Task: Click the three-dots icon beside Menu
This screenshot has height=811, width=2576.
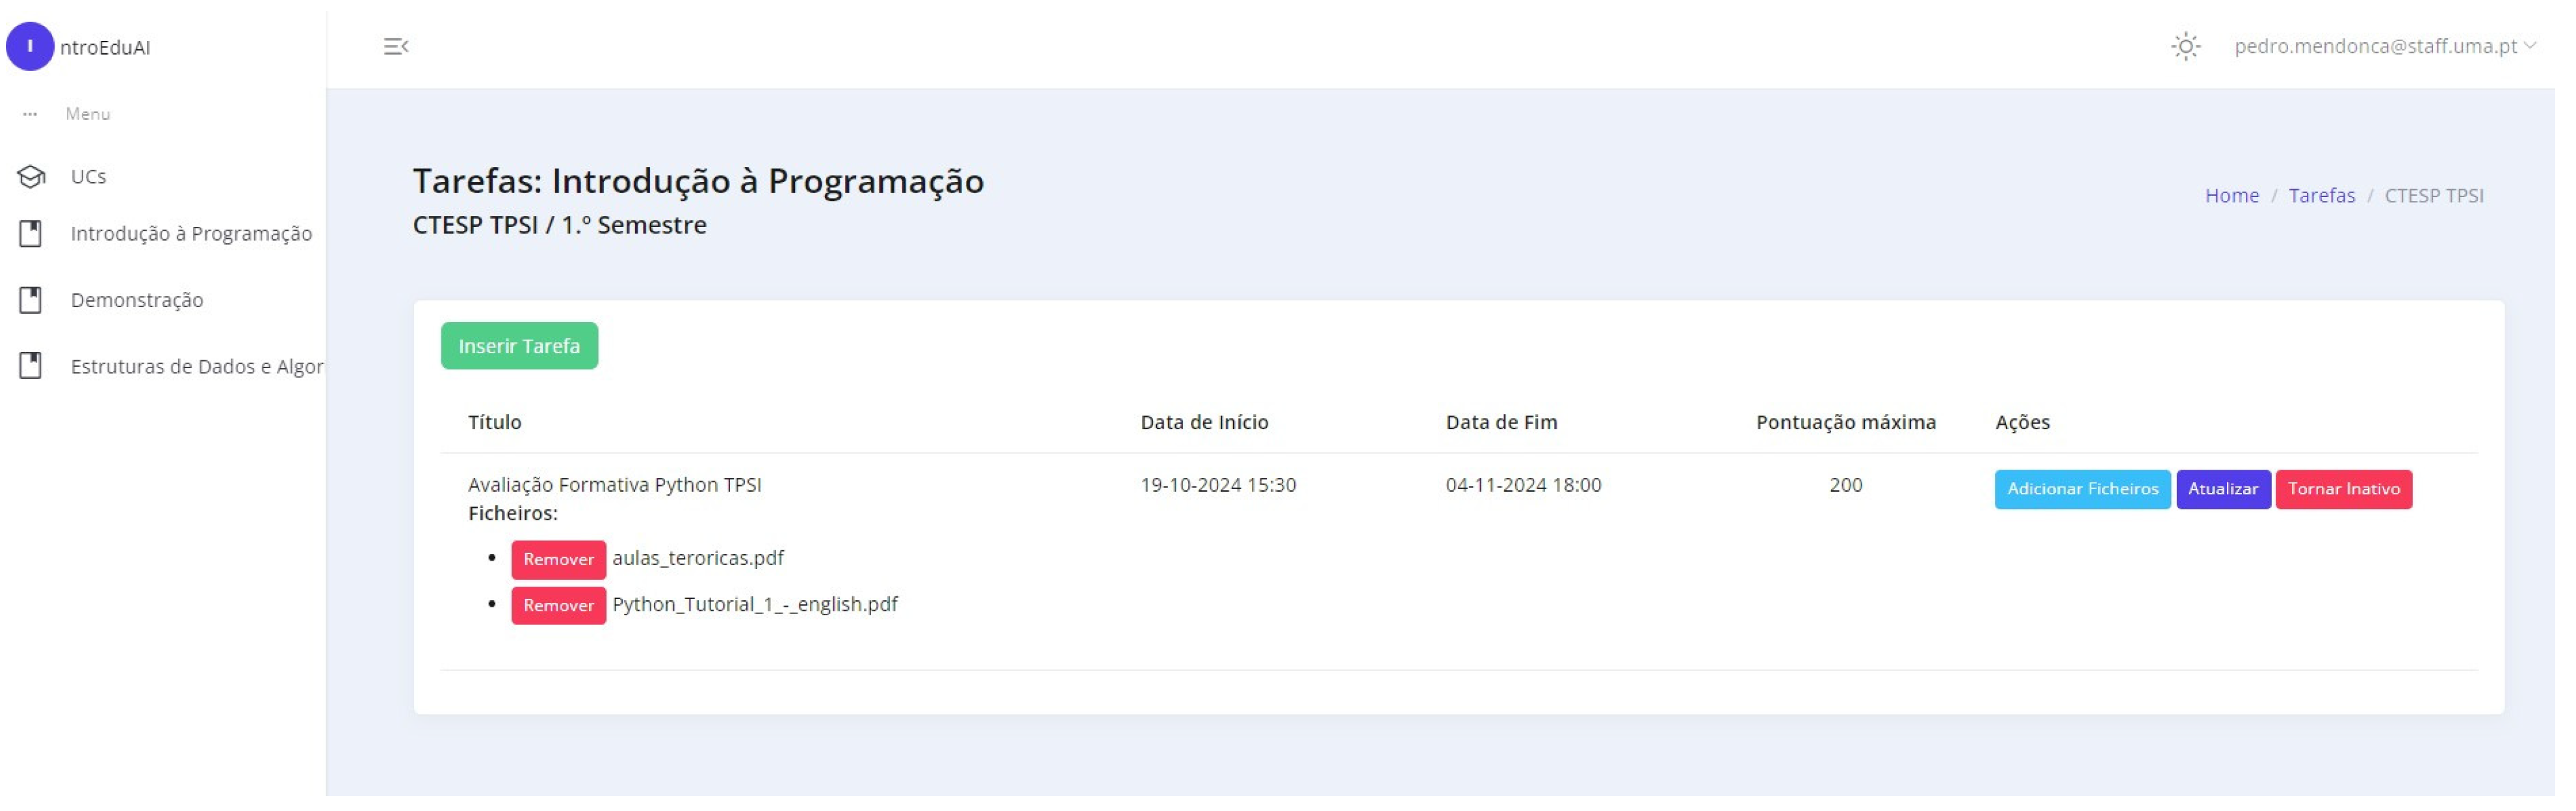Action: [x=30, y=114]
